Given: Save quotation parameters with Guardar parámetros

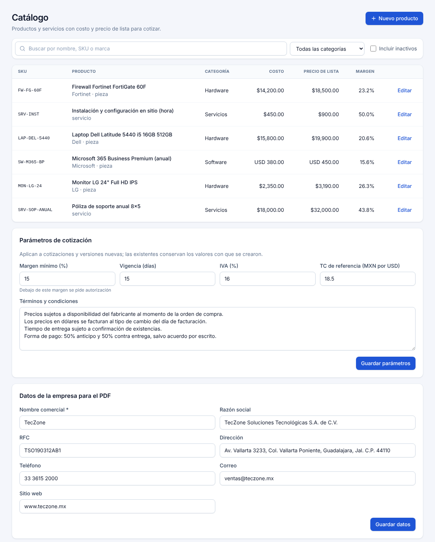Looking at the screenshot, I should tap(385, 363).
